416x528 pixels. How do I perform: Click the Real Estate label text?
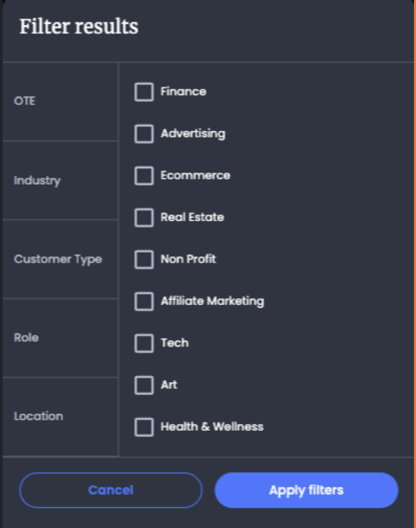192,217
